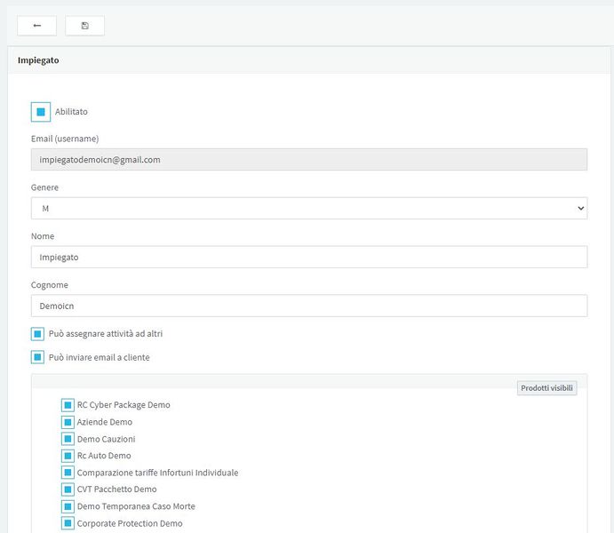Click the Prodotti visibili button
This screenshot has height=533, width=614.
point(546,388)
